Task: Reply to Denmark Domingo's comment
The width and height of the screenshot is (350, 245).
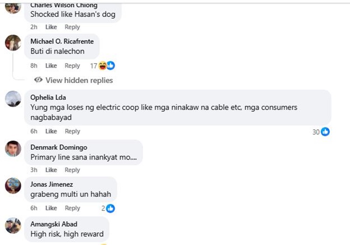Action: click(x=72, y=170)
